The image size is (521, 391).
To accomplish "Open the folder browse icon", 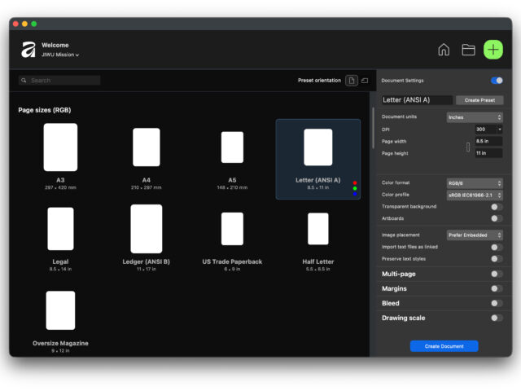I will pyautogui.click(x=468, y=50).
